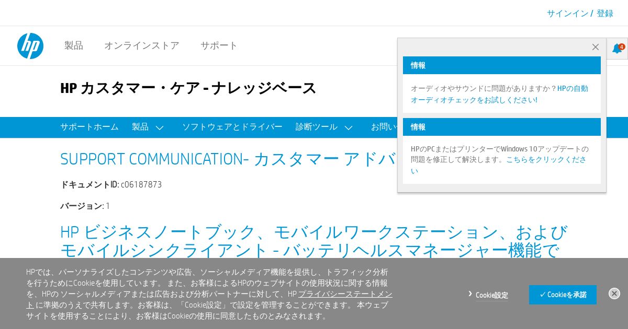Click the first 情報 notification header
The width and height of the screenshot is (628, 329).
502,65
